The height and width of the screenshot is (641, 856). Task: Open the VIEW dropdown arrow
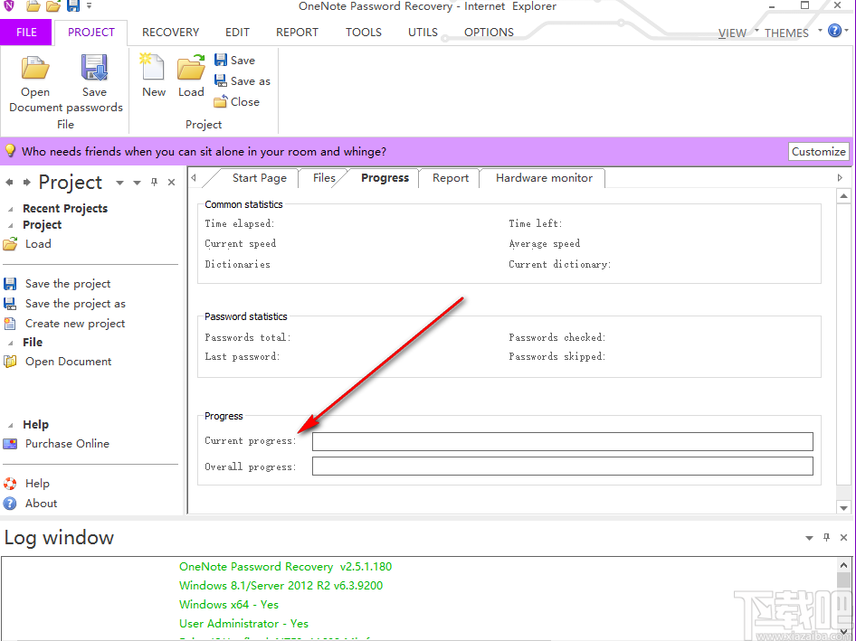[x=756, y=32]
